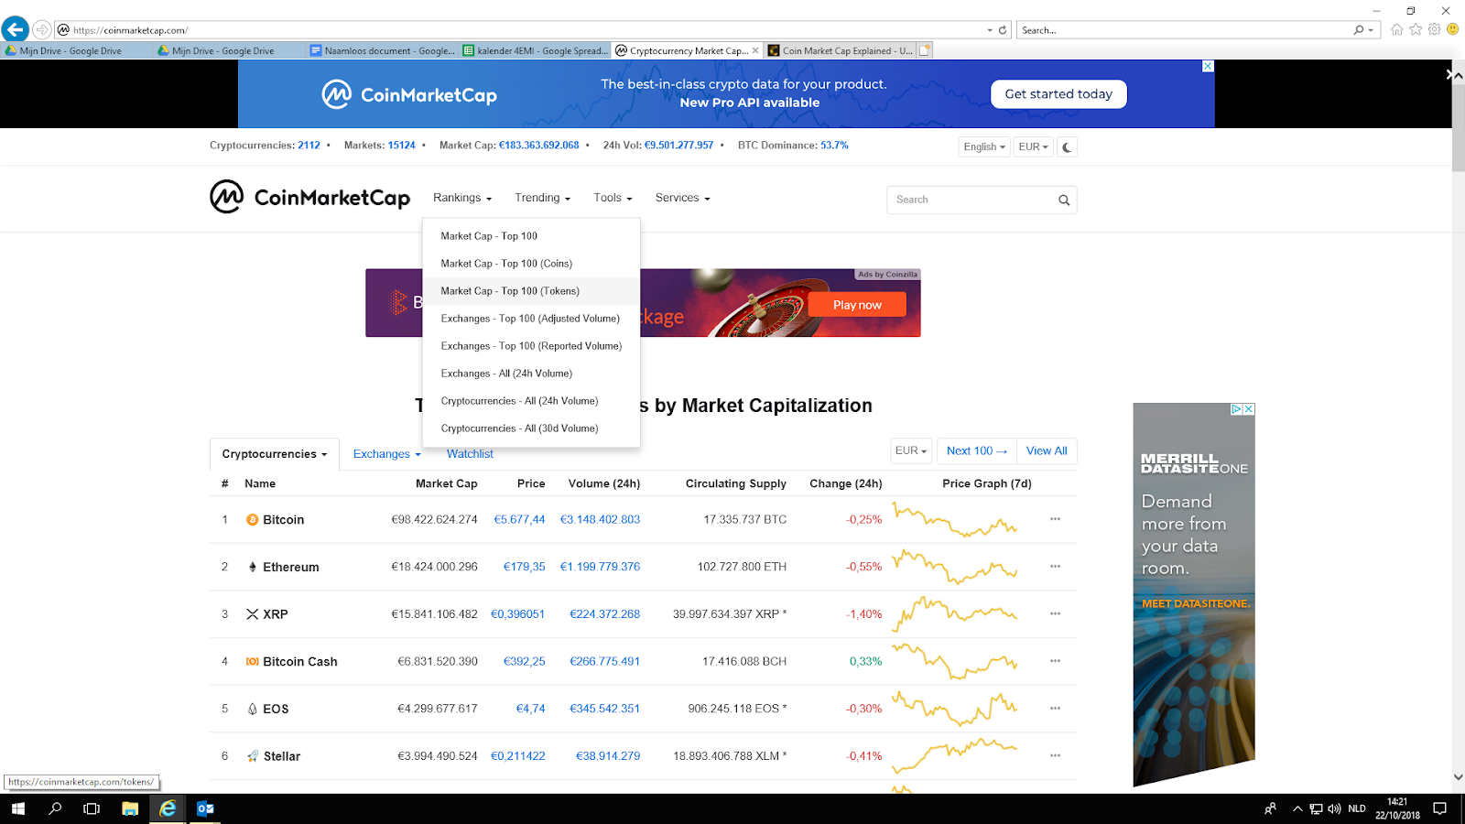The height and width of the screenshot is (824, 1465).
Task: Sort table by Change (24h) column header
Action: pyautogui.click(x=846, y=483)
